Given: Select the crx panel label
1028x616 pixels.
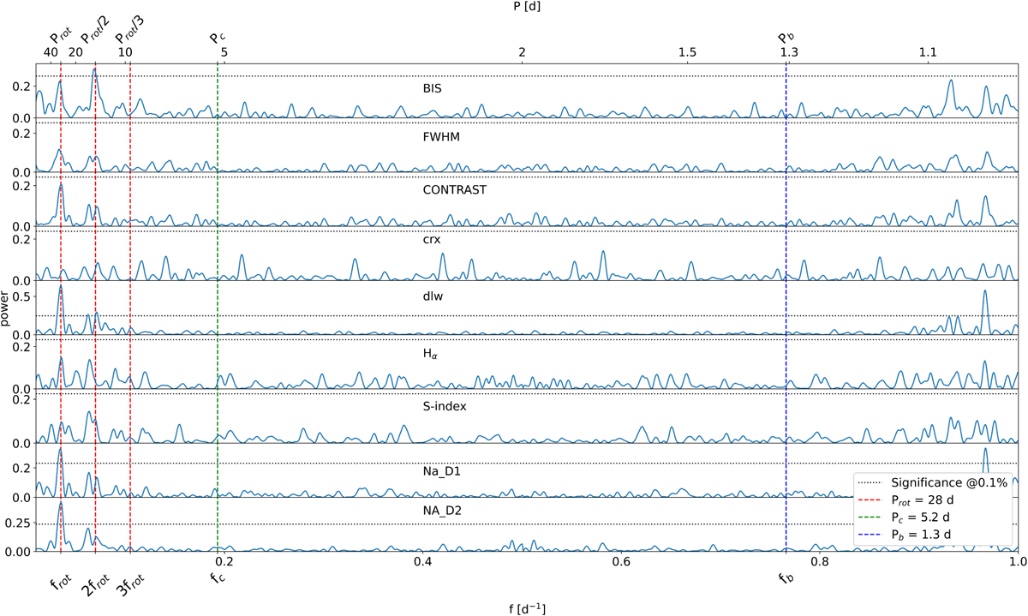Looking at the screenshot, I should (432, 241).
